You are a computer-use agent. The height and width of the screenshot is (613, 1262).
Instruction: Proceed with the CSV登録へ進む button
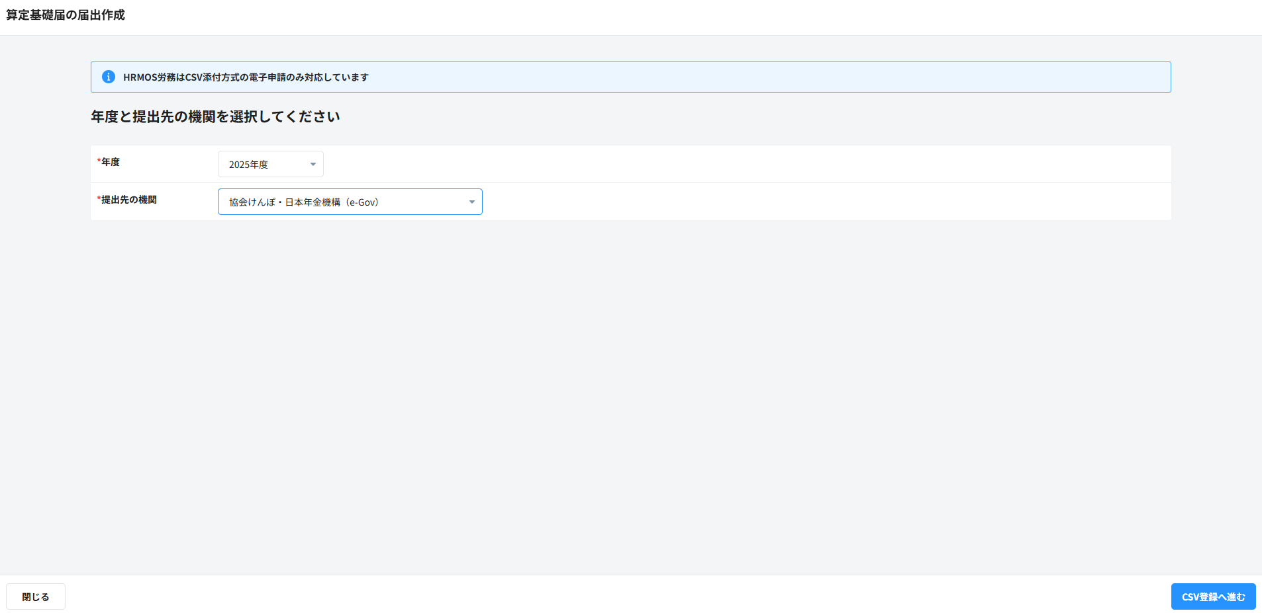click(x=1213, y=596)
